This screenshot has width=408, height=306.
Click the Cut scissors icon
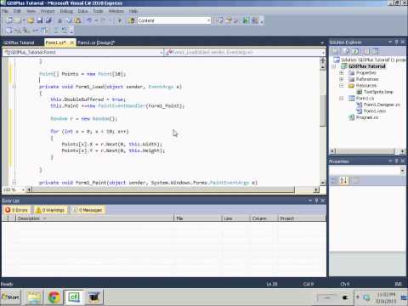click(x=60, y=20)
